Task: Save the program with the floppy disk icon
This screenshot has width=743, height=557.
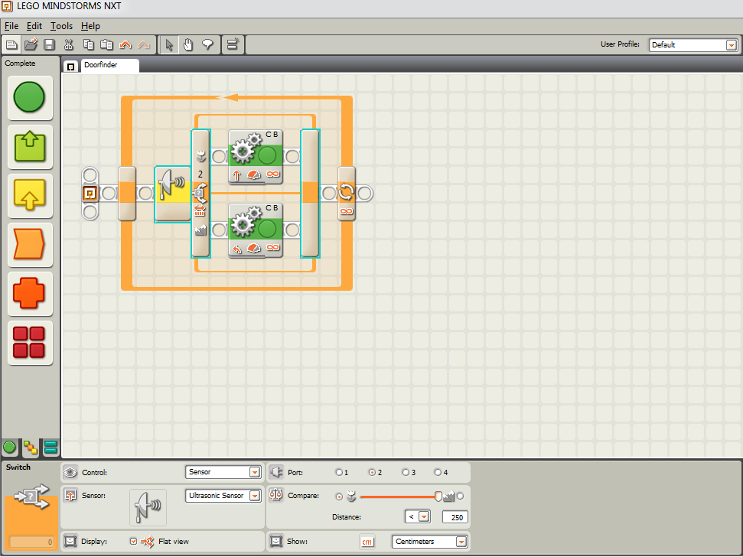Action: point(49,44)
